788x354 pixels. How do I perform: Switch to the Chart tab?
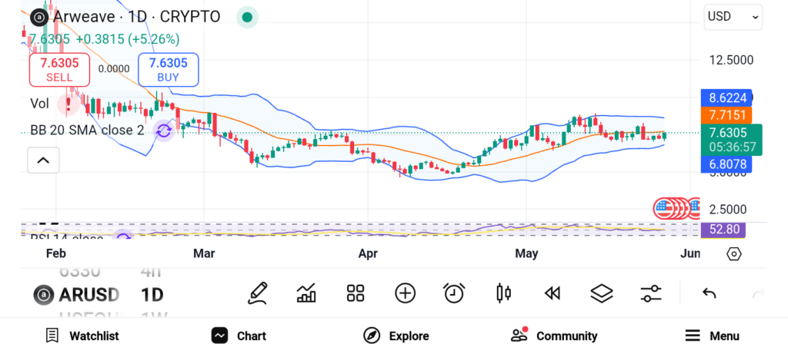239,336
